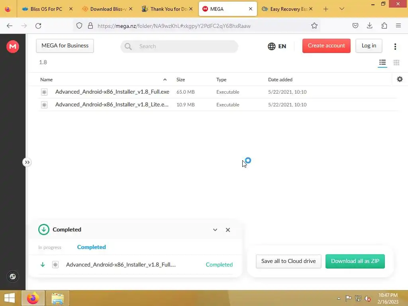Click the file icon of the Full.exe installer
The width and height of the screenshot is (408, 306).
(44, 92)
